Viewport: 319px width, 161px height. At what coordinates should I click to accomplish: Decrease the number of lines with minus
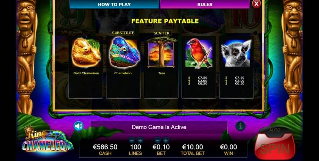(132, 140)
